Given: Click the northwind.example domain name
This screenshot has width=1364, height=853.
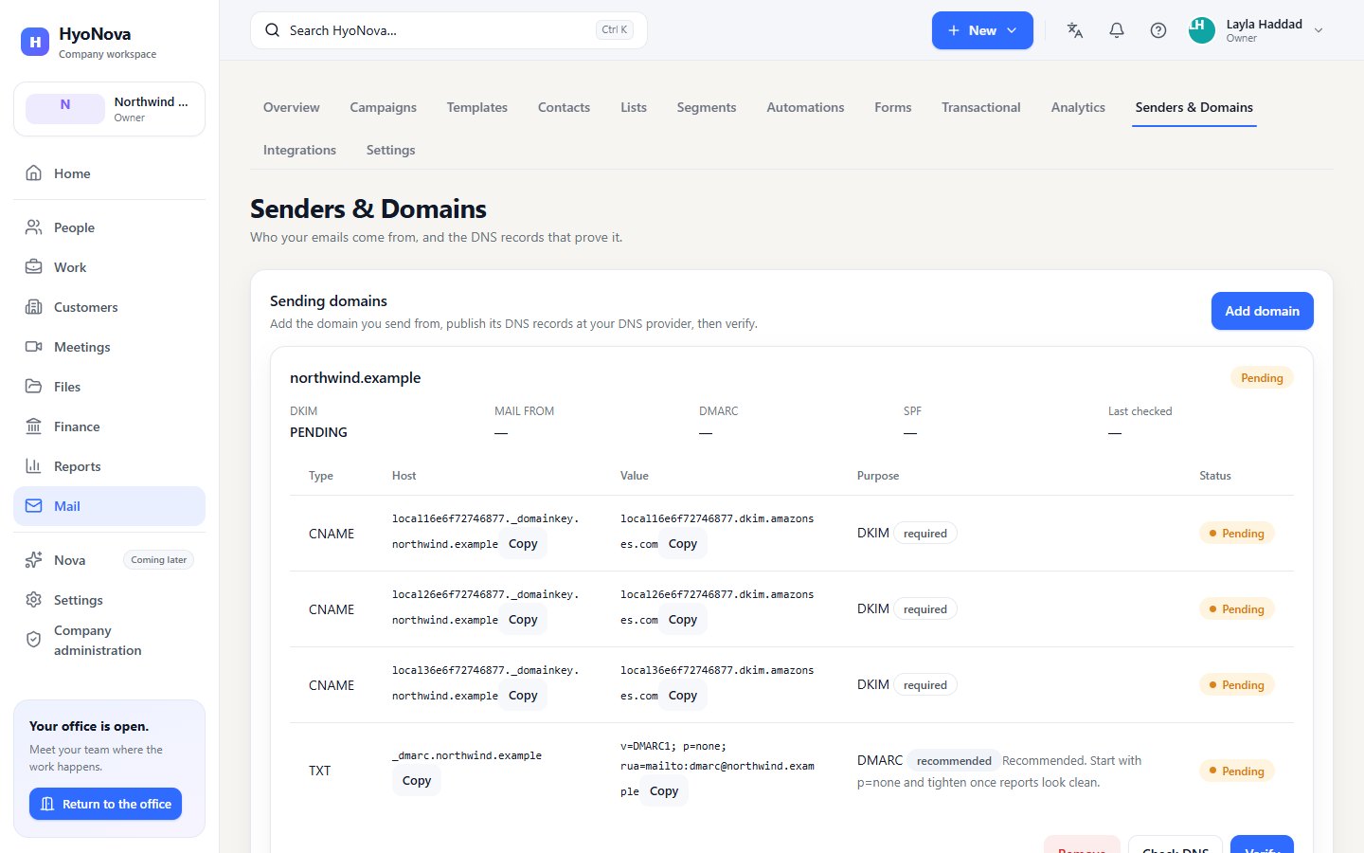Looking at the screenshot, I should [355, 377].
